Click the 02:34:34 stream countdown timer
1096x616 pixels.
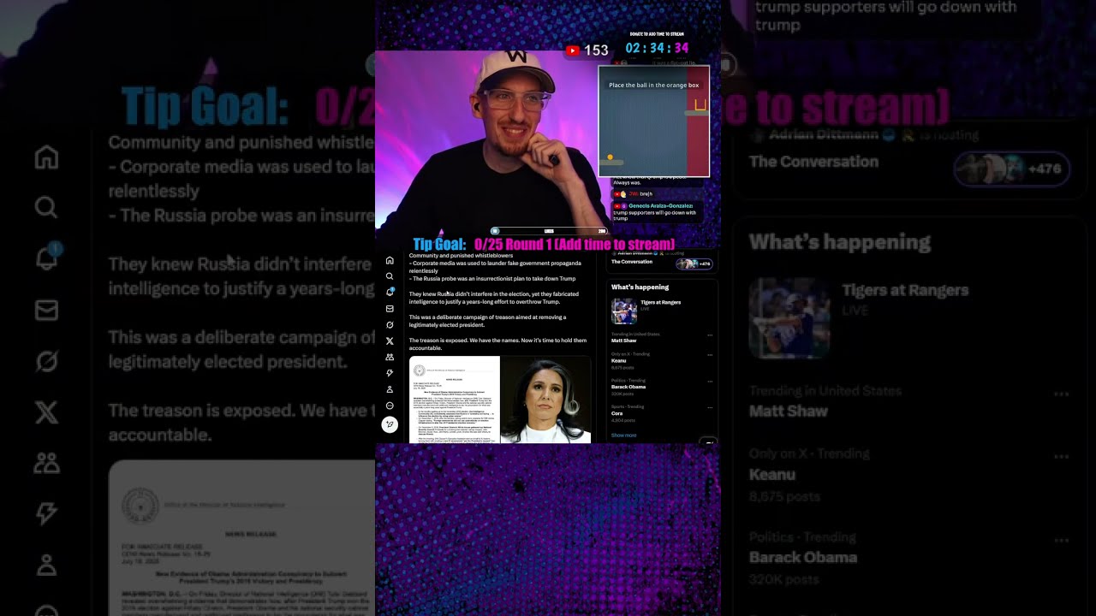coord(657,49)
